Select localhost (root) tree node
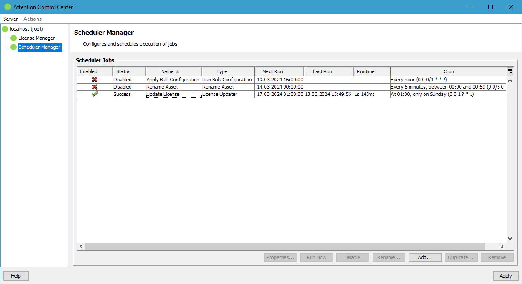The width and height of the screenshot is (522, 284). pyautogui.click(x=26, y=29)
